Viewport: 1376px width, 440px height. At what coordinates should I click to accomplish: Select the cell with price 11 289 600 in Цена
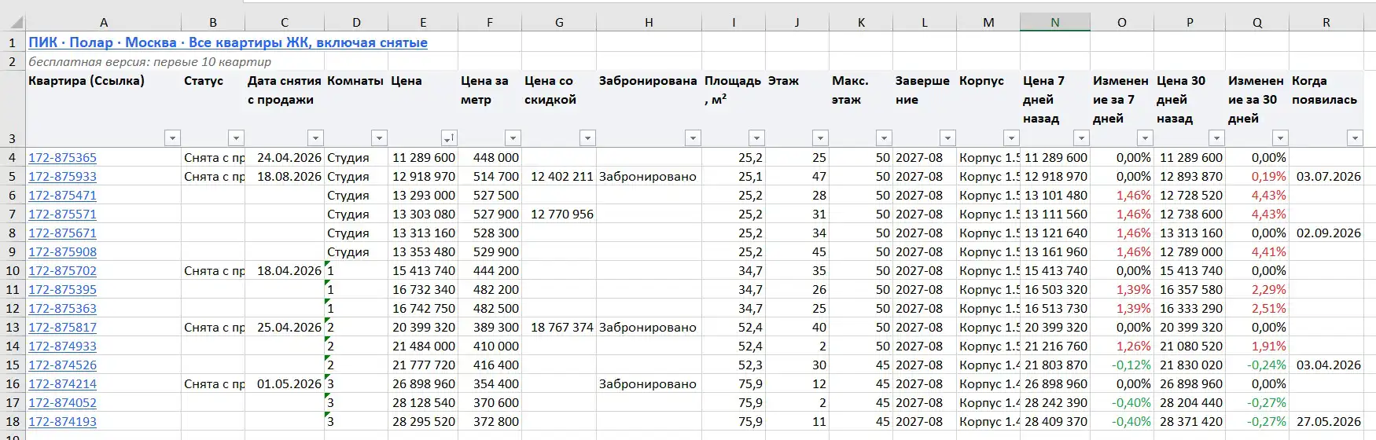[x=423, y=157]
